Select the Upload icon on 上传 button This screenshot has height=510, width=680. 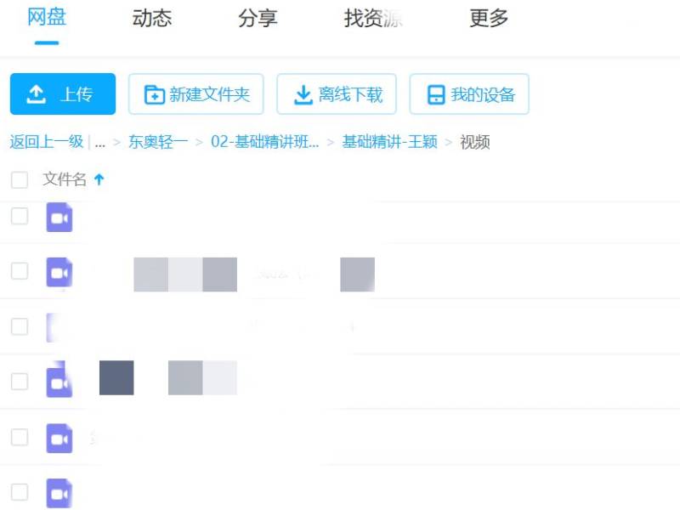tap(37, 93)
